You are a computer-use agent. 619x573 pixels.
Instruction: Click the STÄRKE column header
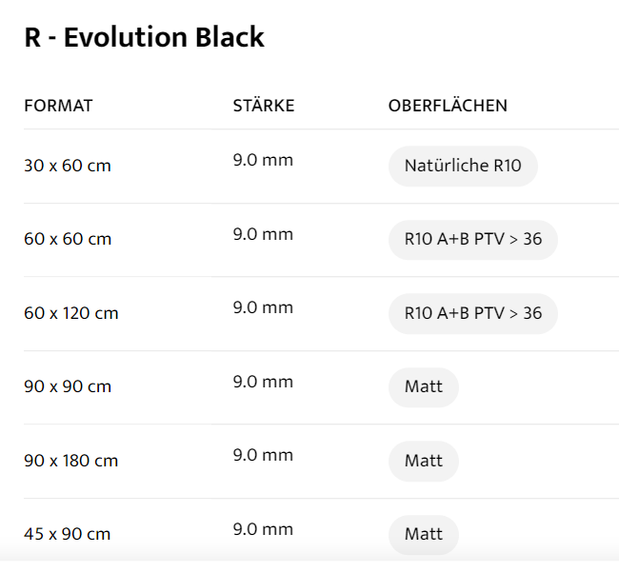[x=264, y=106]
